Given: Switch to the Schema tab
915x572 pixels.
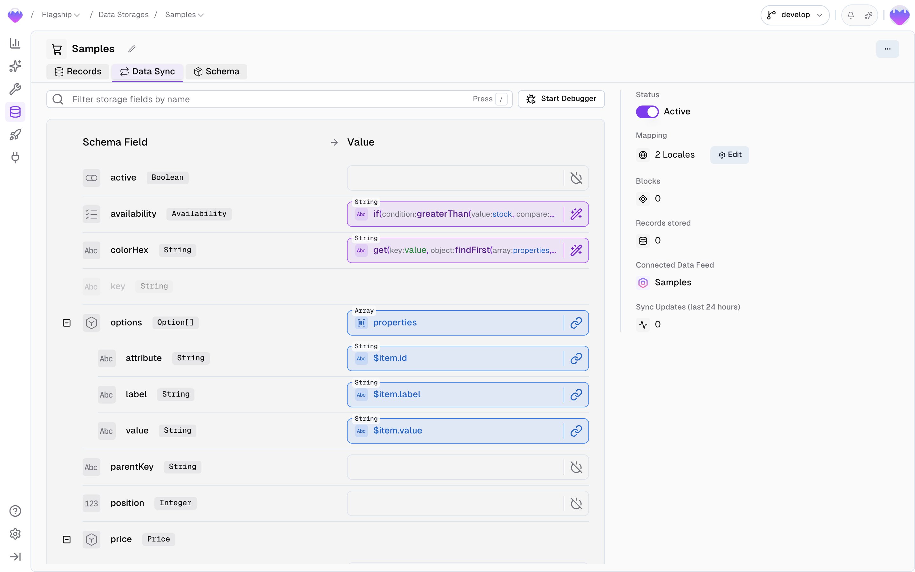Looking at the screenshot, I should click(216, 71).
